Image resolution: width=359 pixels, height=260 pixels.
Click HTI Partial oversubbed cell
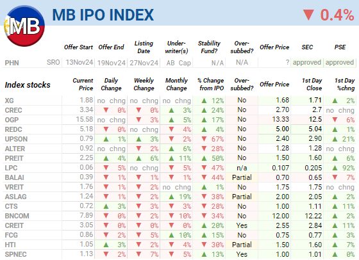[x=242, y=245]
